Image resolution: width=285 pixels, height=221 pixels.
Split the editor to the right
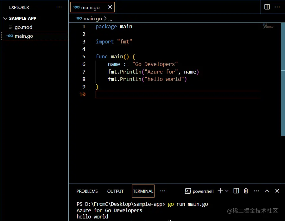tap(267, 7)
